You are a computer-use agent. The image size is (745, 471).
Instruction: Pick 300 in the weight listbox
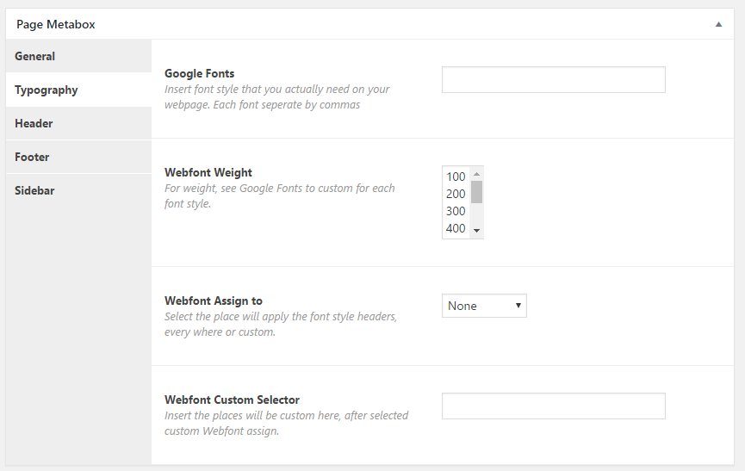[456, 211]
